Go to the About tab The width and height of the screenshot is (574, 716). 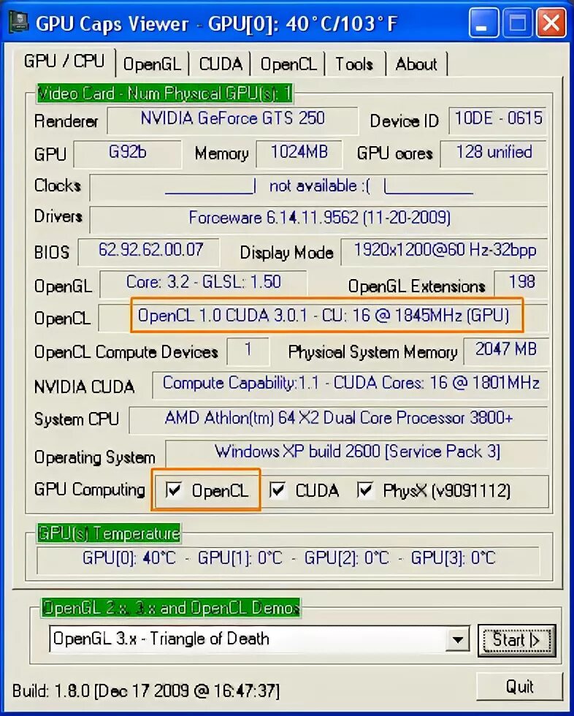coord(416,64)
